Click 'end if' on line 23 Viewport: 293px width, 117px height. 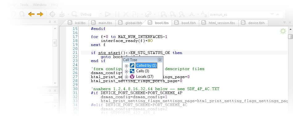[98, 61]
